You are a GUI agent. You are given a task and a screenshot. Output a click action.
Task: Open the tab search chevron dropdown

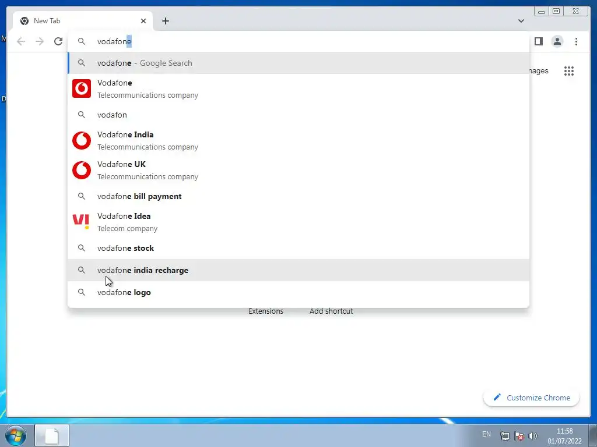[x=521, y=21]
